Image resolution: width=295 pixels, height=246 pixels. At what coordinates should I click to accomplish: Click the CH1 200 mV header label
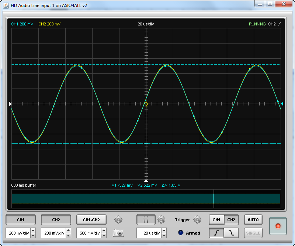tap(22, 24)
